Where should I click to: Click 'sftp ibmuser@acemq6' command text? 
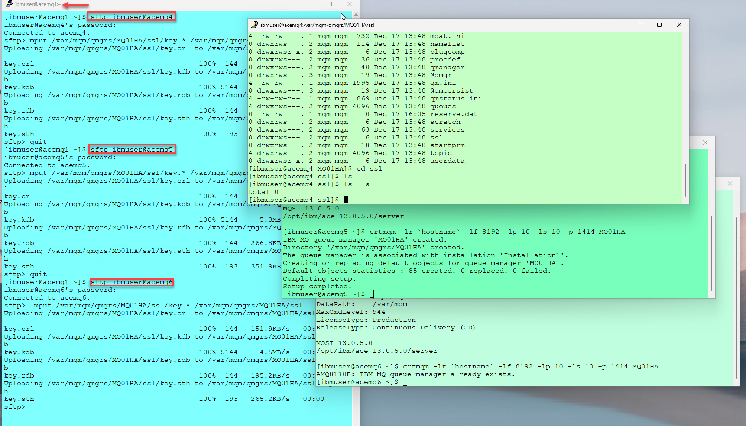132,282
